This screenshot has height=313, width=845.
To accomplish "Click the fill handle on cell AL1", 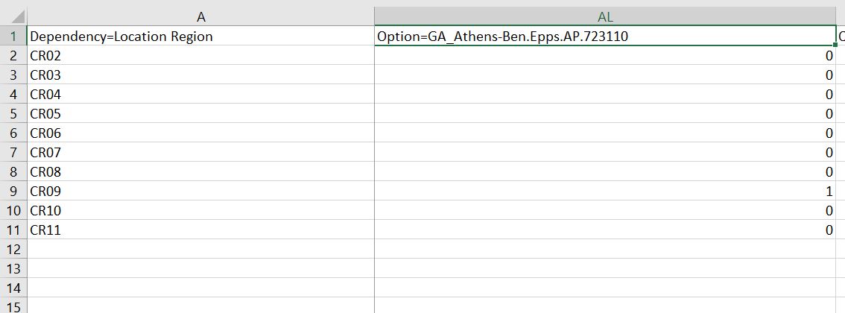I will pyautogui.click(x=835, y=44).
